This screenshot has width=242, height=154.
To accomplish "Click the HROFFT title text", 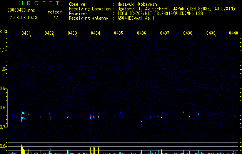I will (40, 3).
